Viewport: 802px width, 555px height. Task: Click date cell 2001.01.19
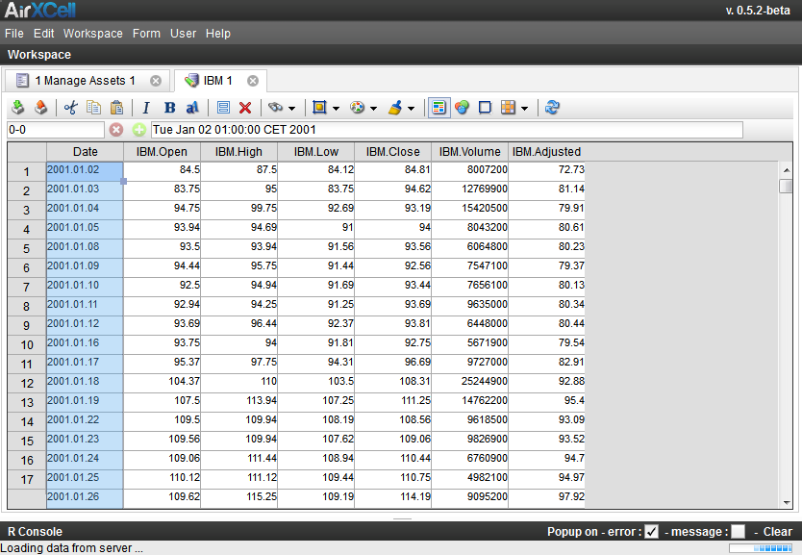point(85,403)
